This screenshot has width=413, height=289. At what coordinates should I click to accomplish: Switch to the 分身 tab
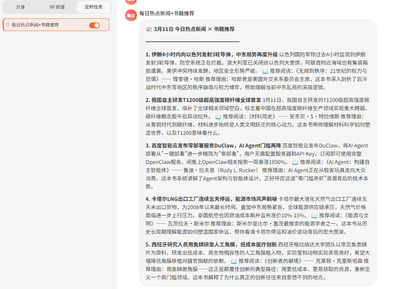pyautogui.click(x=21, y=7)
